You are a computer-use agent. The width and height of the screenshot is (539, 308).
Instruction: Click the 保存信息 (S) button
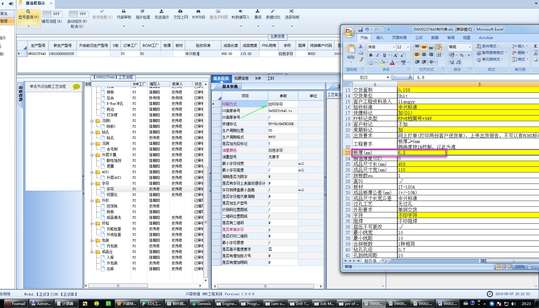pos(102,14)
